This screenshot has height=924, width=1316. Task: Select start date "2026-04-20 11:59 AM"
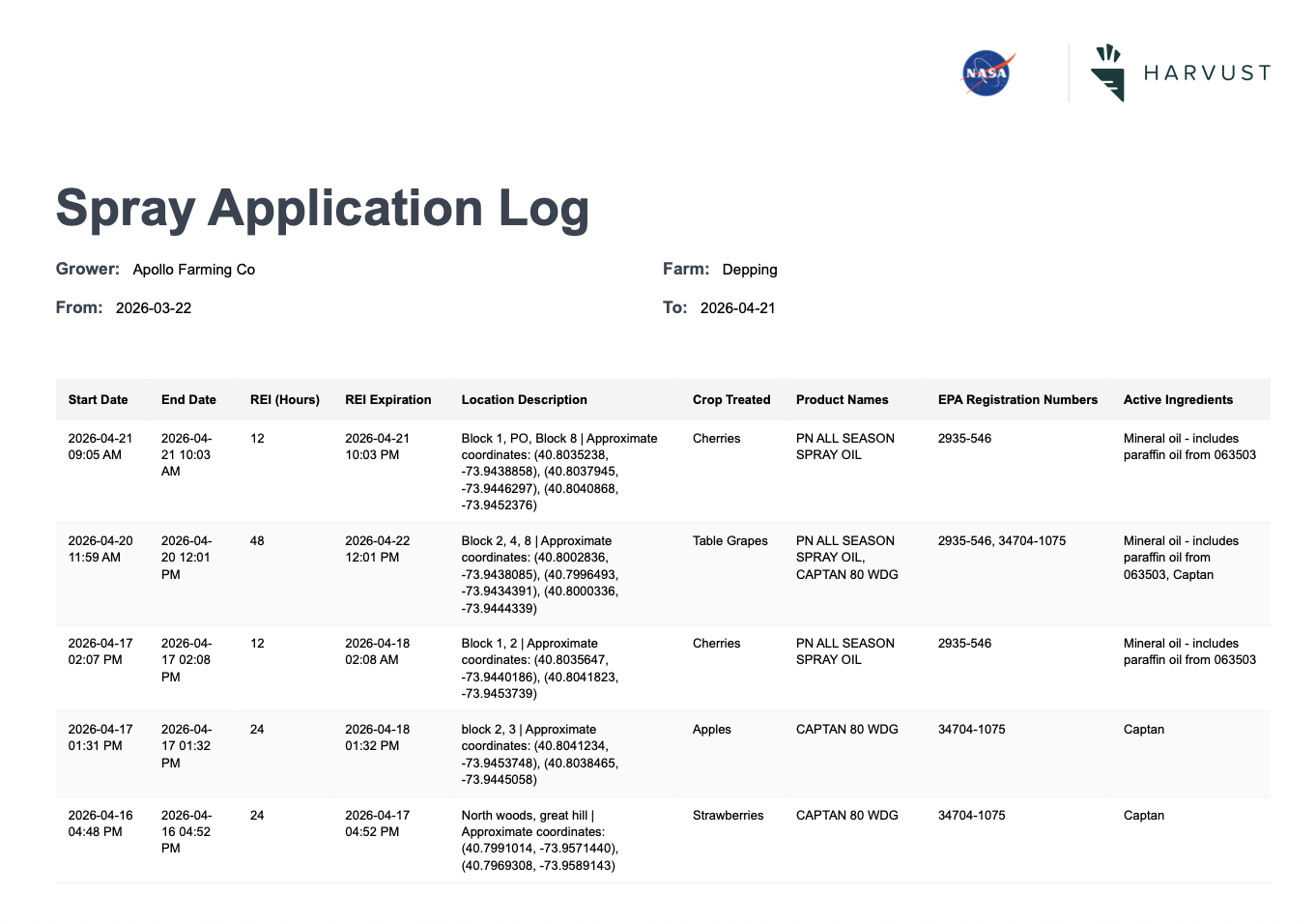(x=100, y=549)
